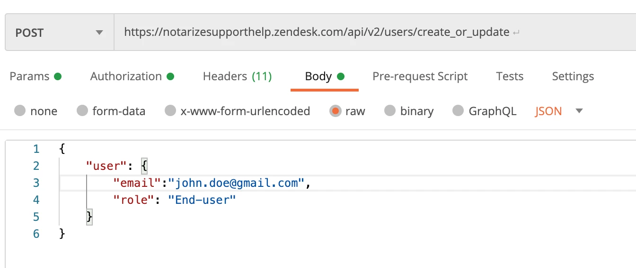Click the email value john.doe@gmail.com
The height and width of the screenshot is (268, 636).
click(x=237, y=183)
